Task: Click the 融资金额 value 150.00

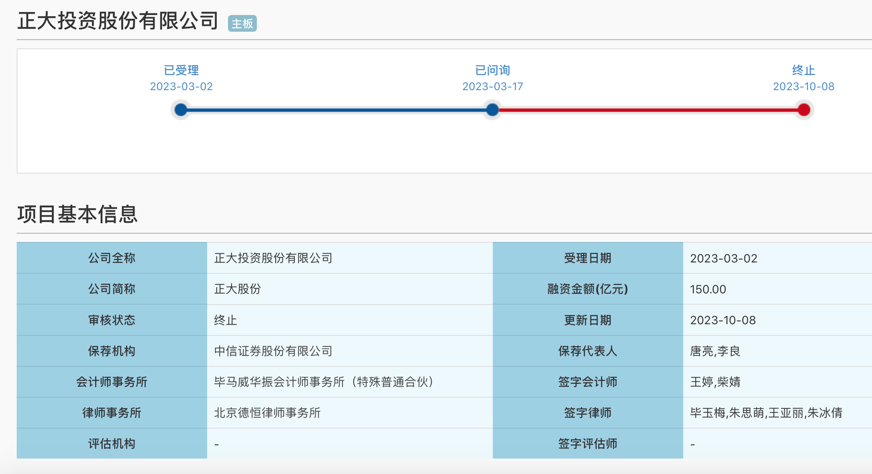Action: tap(708, 289)
